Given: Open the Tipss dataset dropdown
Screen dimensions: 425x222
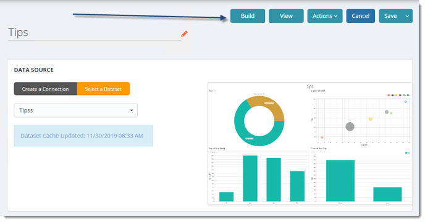Looking at the screenshot, I should pos(75,110).
